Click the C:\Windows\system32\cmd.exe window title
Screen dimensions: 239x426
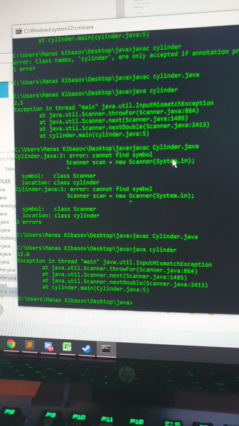point(59,29)
